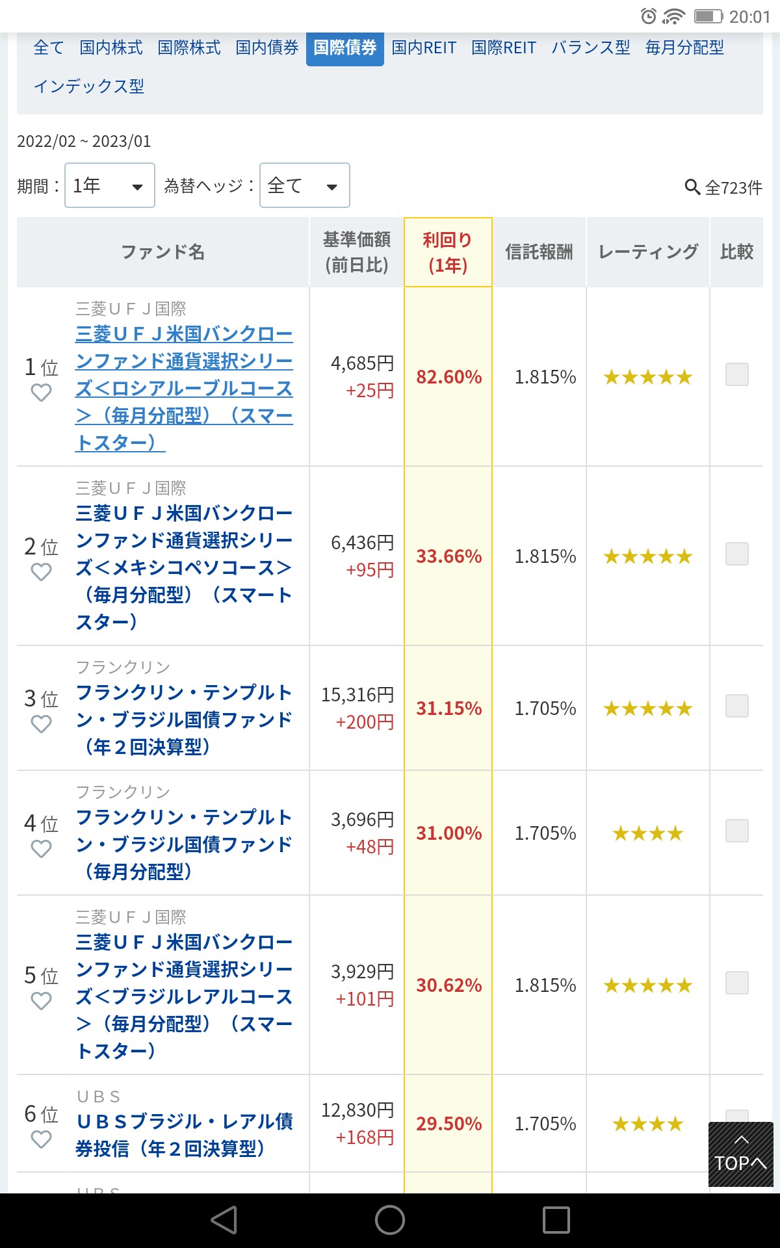Tap the search magnifier beside 全723件

[692, 187]
